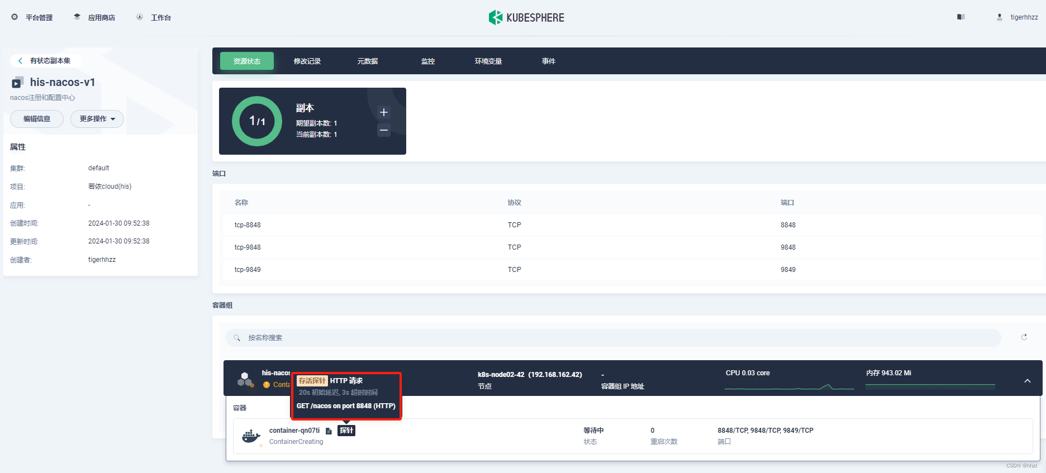Switch to the 修改记录 tab
1046x473 pixels.
pos(307,61)
